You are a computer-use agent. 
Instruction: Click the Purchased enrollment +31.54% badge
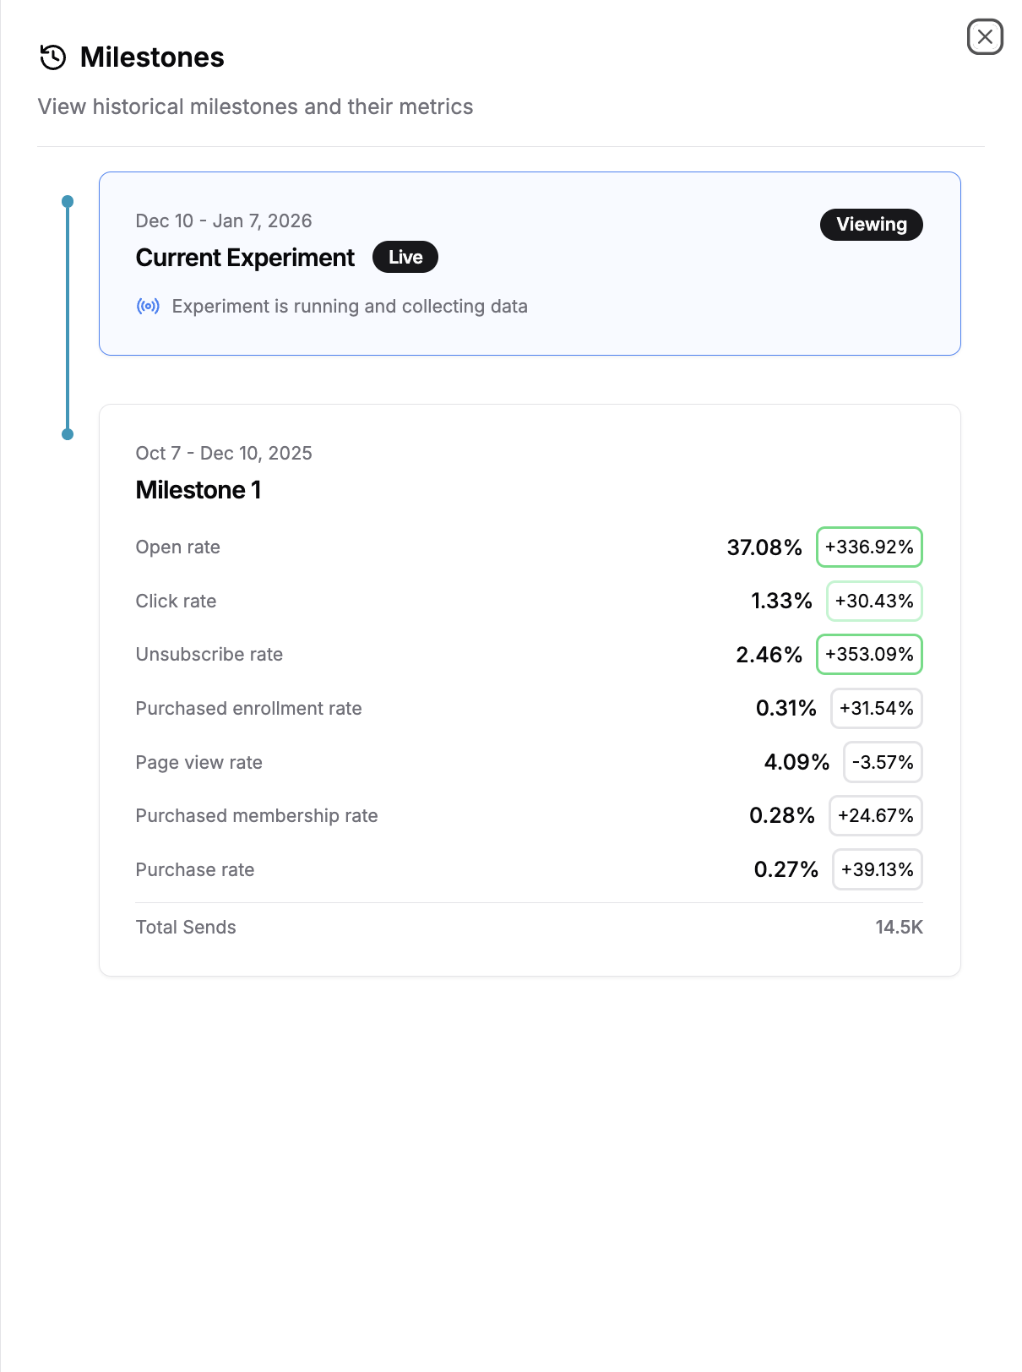(x=876, y=708)
